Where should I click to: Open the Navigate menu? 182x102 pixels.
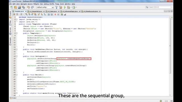(x=24, y=4)
